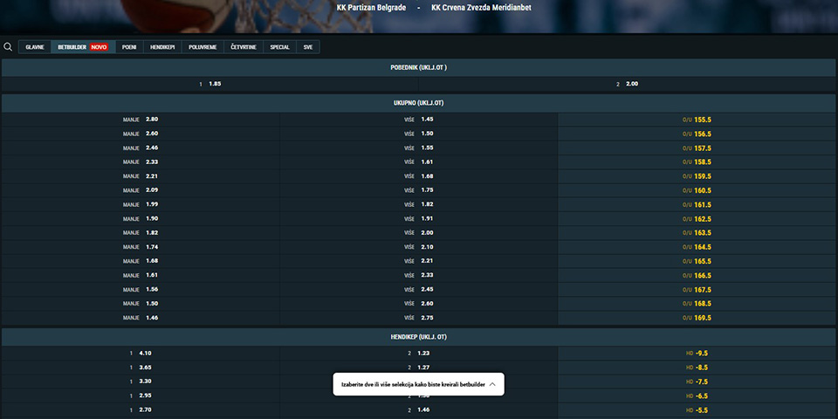Pick MANJE 1.82 for O/U 163.5
The image size is (838, 419).
[141, 233]
